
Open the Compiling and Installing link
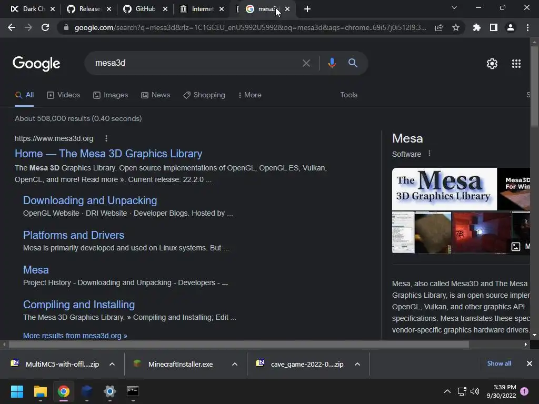(x=79, y=305)
